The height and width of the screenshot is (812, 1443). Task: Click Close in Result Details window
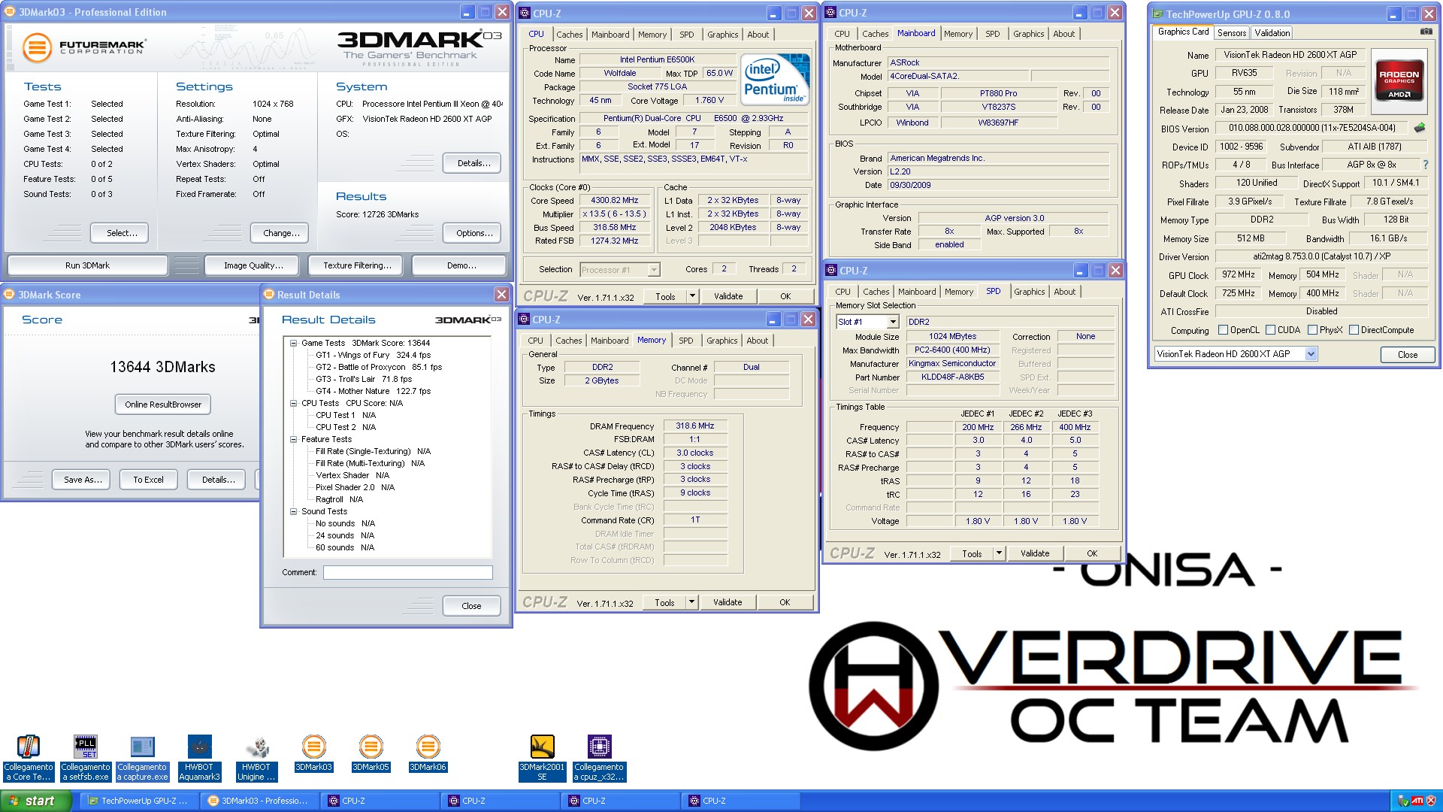coord(471,606)
